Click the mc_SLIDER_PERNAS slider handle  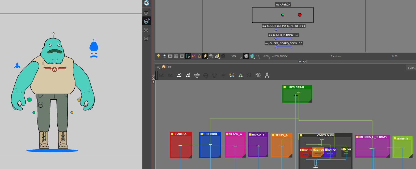pos(276,38)
